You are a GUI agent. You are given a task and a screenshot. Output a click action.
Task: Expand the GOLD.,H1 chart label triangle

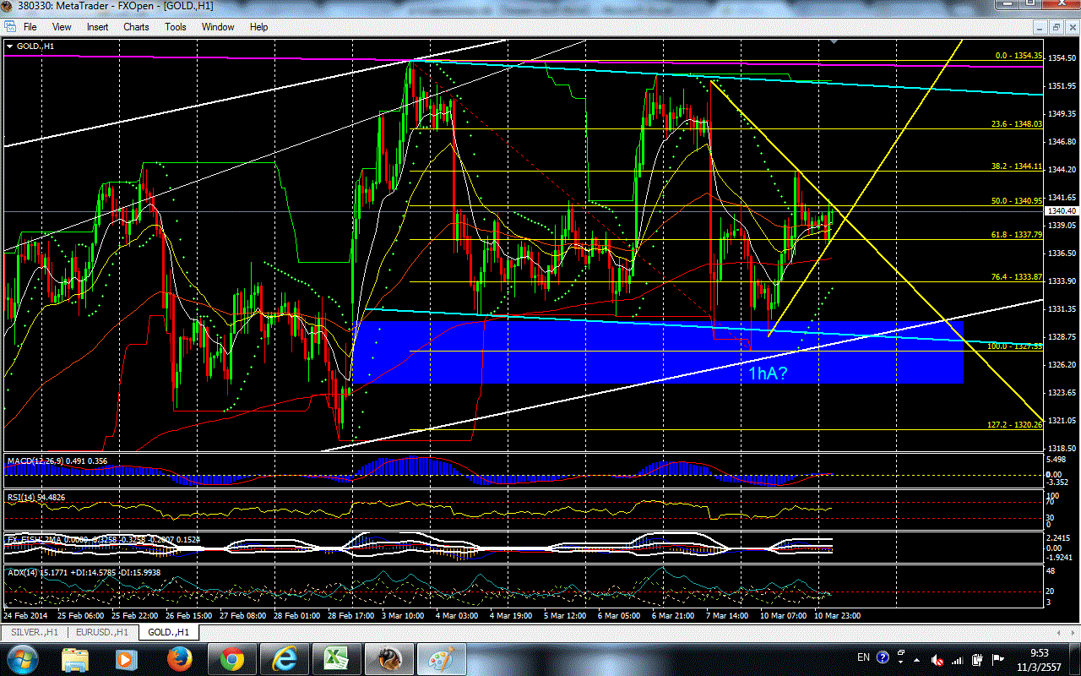tap(9, 46)
